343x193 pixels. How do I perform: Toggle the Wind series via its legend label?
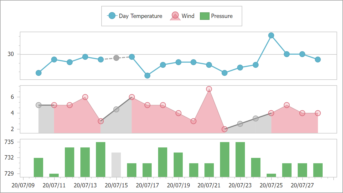tap(188, 16)
